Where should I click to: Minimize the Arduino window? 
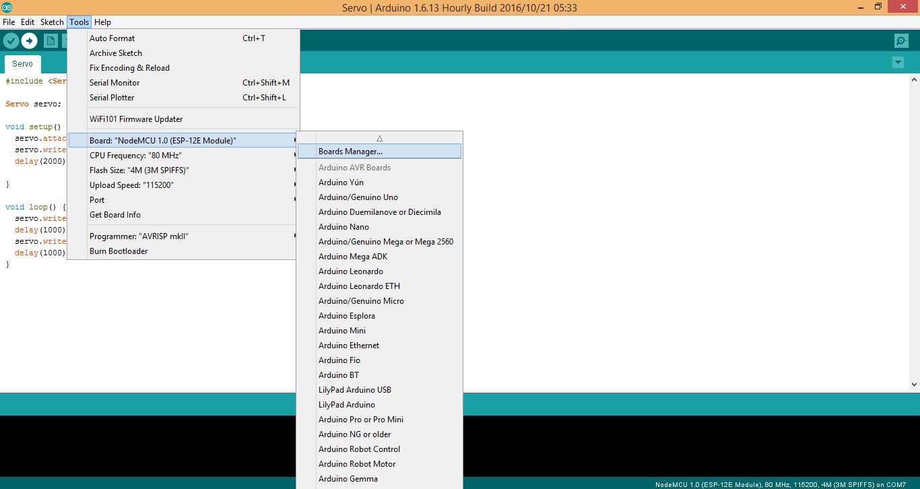click(859, 7)
